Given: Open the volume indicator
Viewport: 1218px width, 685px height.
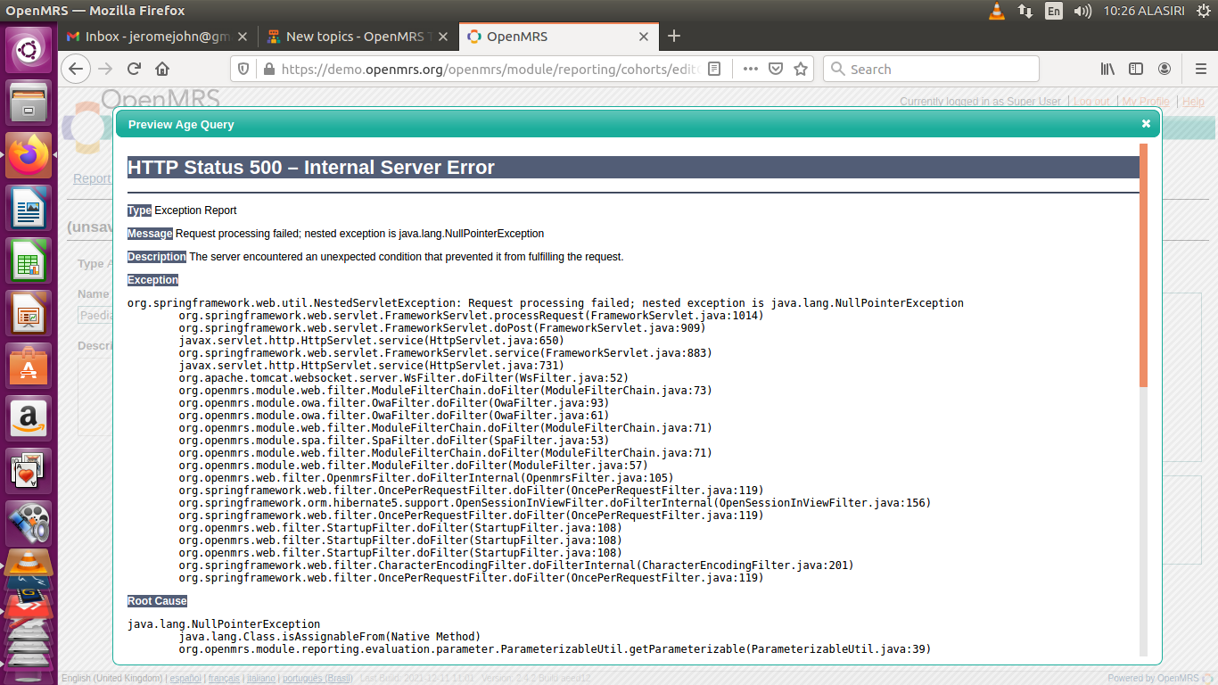Looking at the screenshot, I should 1082,11.
